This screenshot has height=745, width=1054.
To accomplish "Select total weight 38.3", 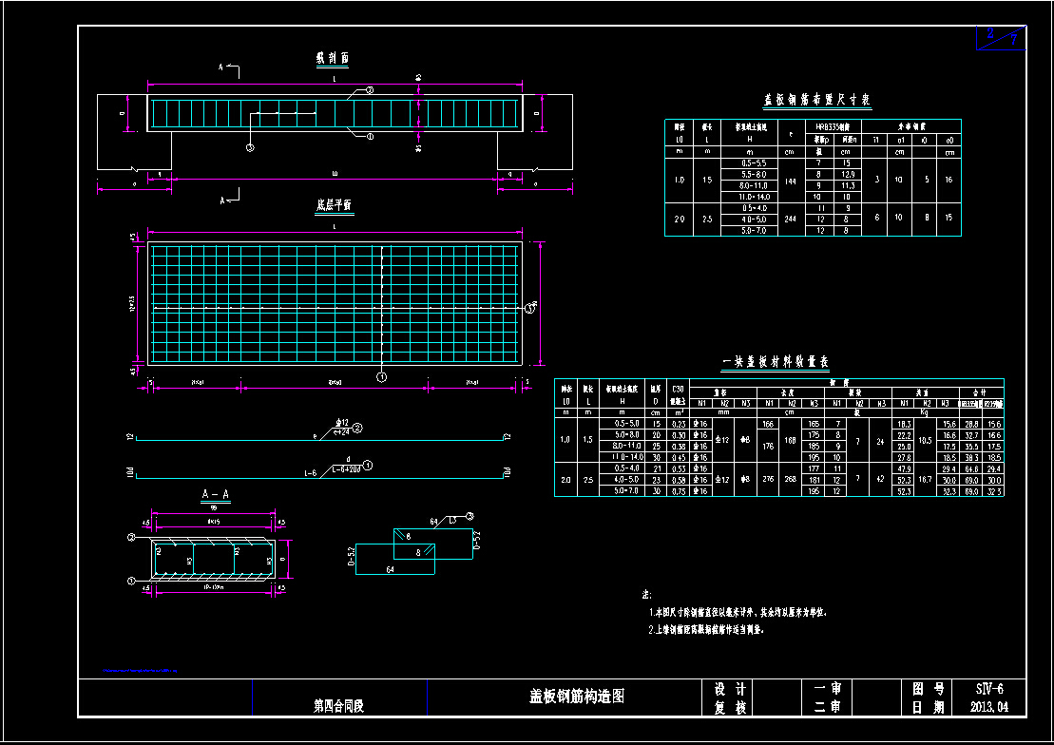I will 971,457.
